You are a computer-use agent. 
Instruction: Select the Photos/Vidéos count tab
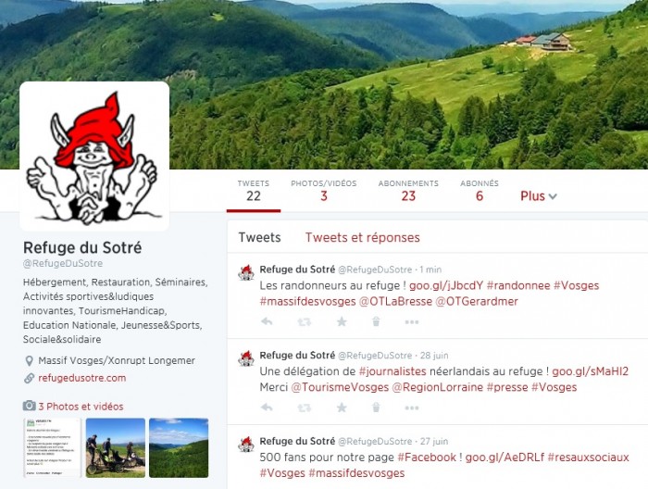(x=324, y=191)
